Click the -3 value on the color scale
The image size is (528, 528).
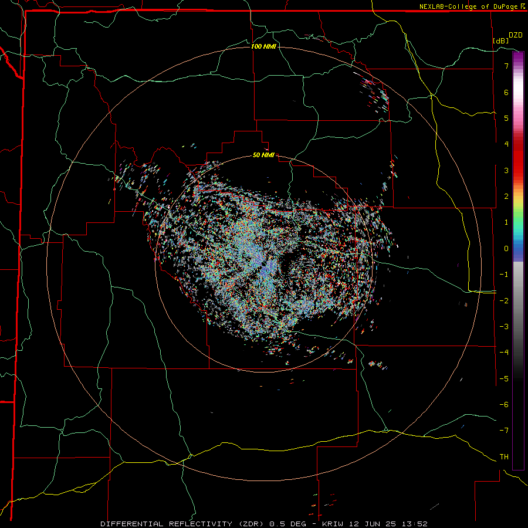[x=504, y=327]
